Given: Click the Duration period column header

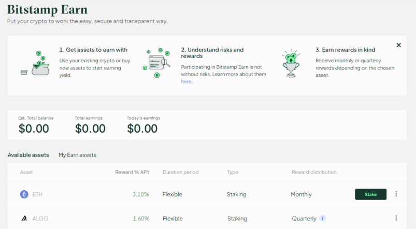Looking at the screenshot, I should click(181, 172).
